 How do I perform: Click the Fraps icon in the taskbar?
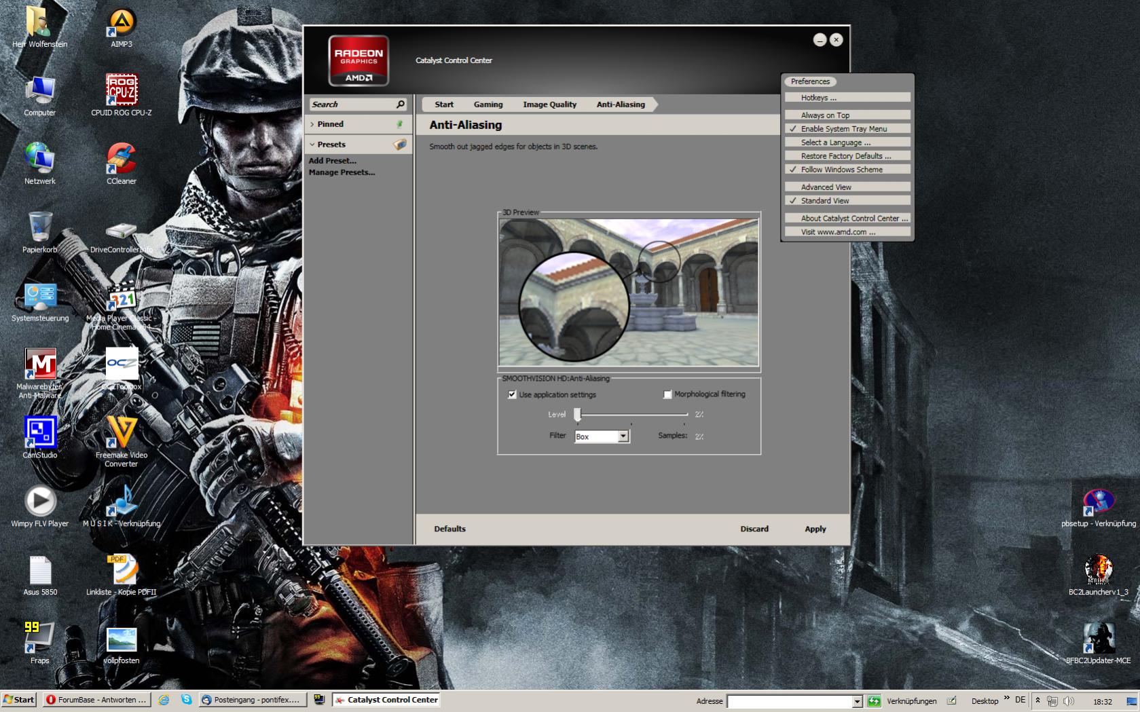pos(319,700)
